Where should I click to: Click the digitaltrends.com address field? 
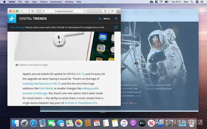pos(64,11)
